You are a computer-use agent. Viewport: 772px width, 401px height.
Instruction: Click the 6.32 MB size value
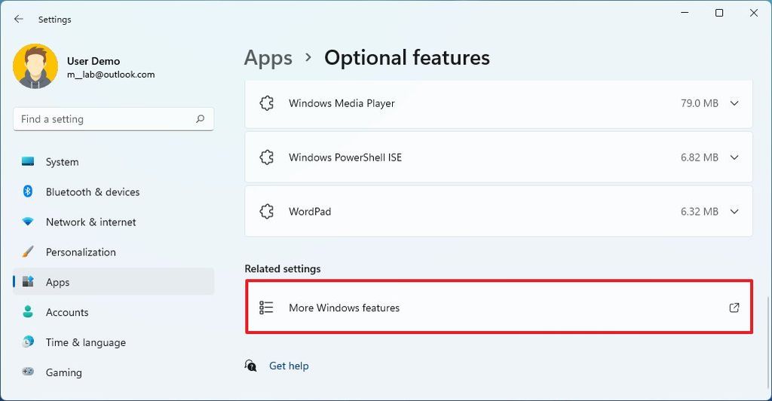coord(699,212)
